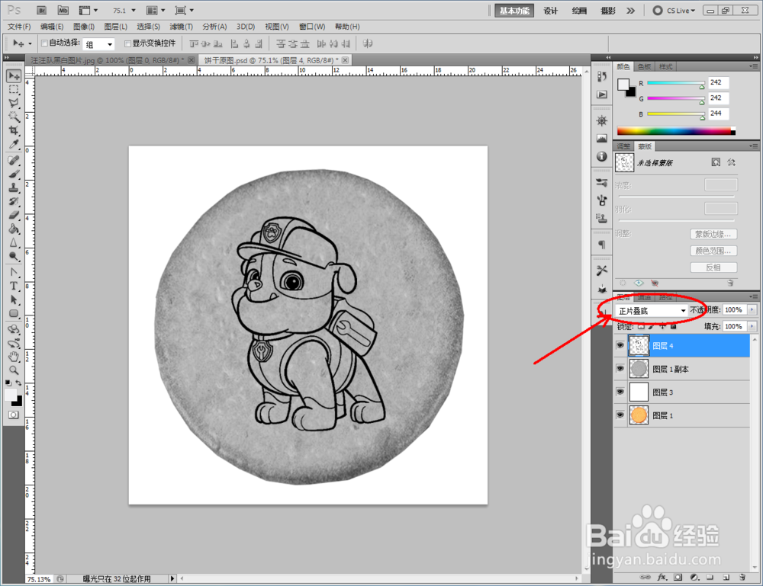The width and height of the screenshot is (763, 586).
Task: Switch to 基本功能 workspace
Action: (x=514, y=11)
